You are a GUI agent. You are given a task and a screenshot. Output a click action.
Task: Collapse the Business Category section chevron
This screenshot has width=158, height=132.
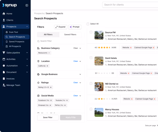(80, 48)
